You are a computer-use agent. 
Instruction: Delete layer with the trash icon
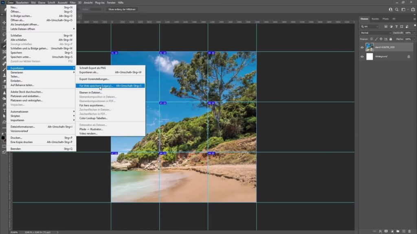(x=409, y=231)
